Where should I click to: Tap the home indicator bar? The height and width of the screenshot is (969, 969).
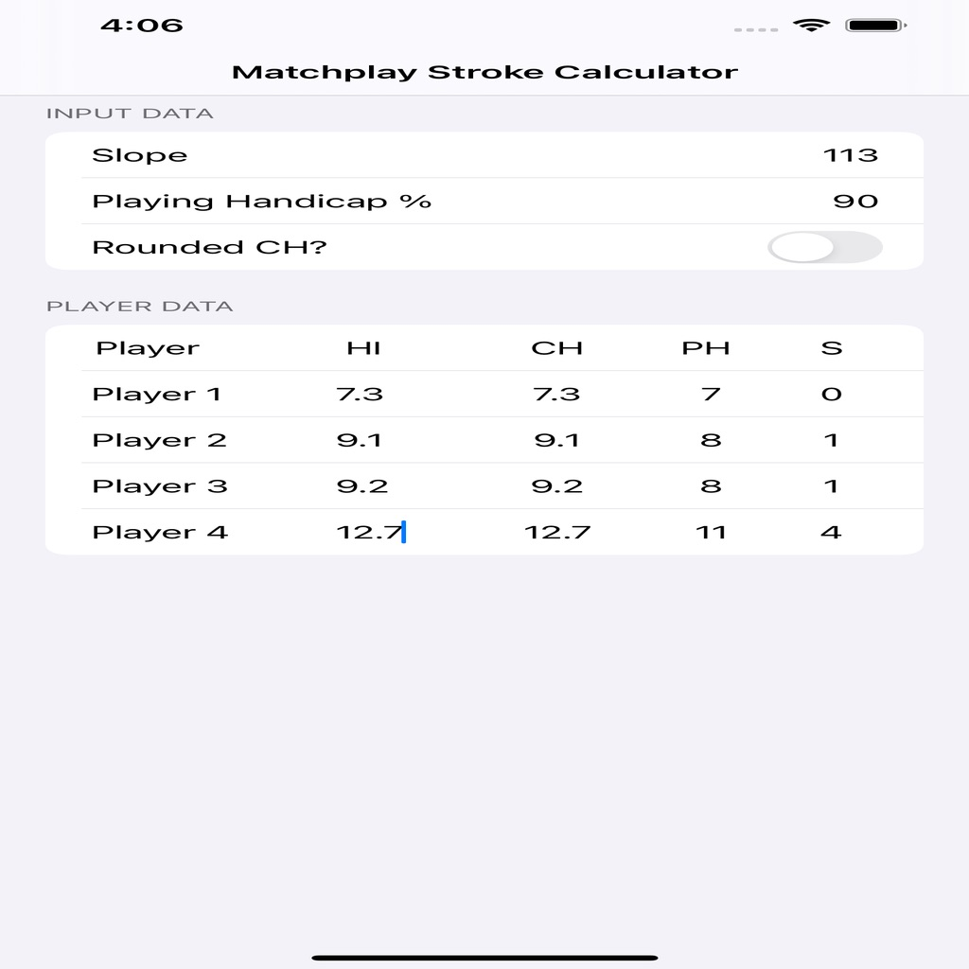pos(484,958)
